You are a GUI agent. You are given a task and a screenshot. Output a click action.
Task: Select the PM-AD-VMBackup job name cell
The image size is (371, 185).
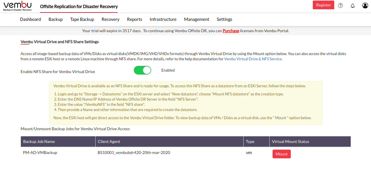(x=40, y=153)
